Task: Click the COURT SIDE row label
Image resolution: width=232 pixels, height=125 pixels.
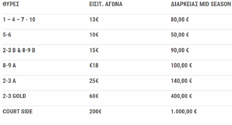Action: pyautogui.click(x=18, y=112)
